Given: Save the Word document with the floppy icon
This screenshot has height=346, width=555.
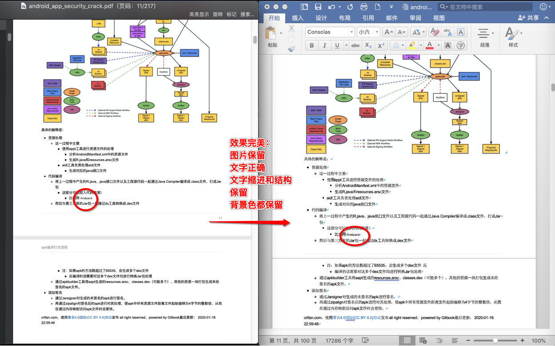Looking at the screenshot, I should click(318, 7).
